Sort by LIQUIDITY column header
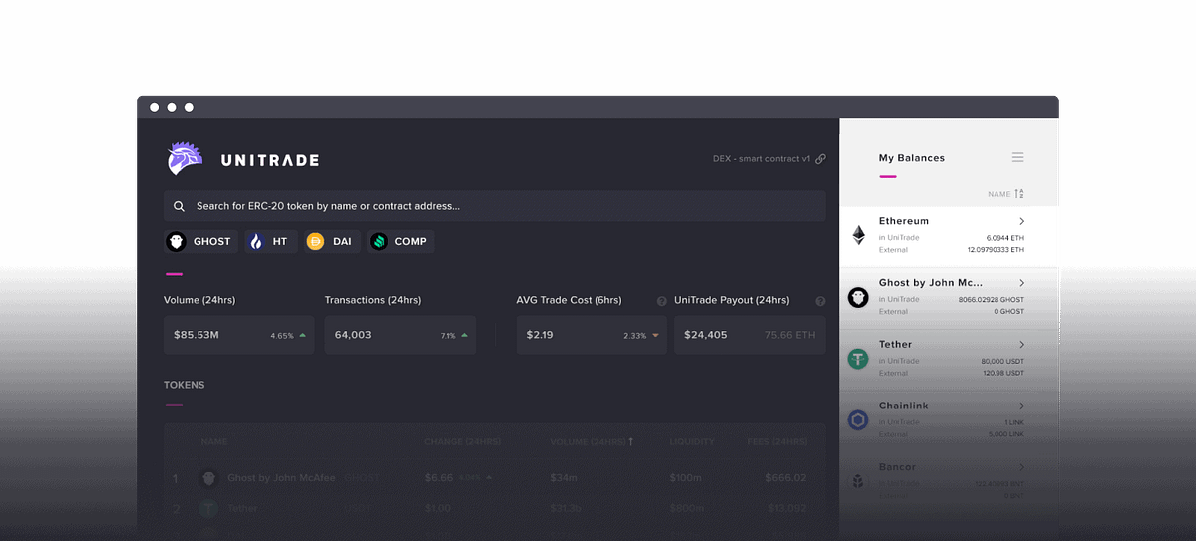 click(x=692, y=442)
